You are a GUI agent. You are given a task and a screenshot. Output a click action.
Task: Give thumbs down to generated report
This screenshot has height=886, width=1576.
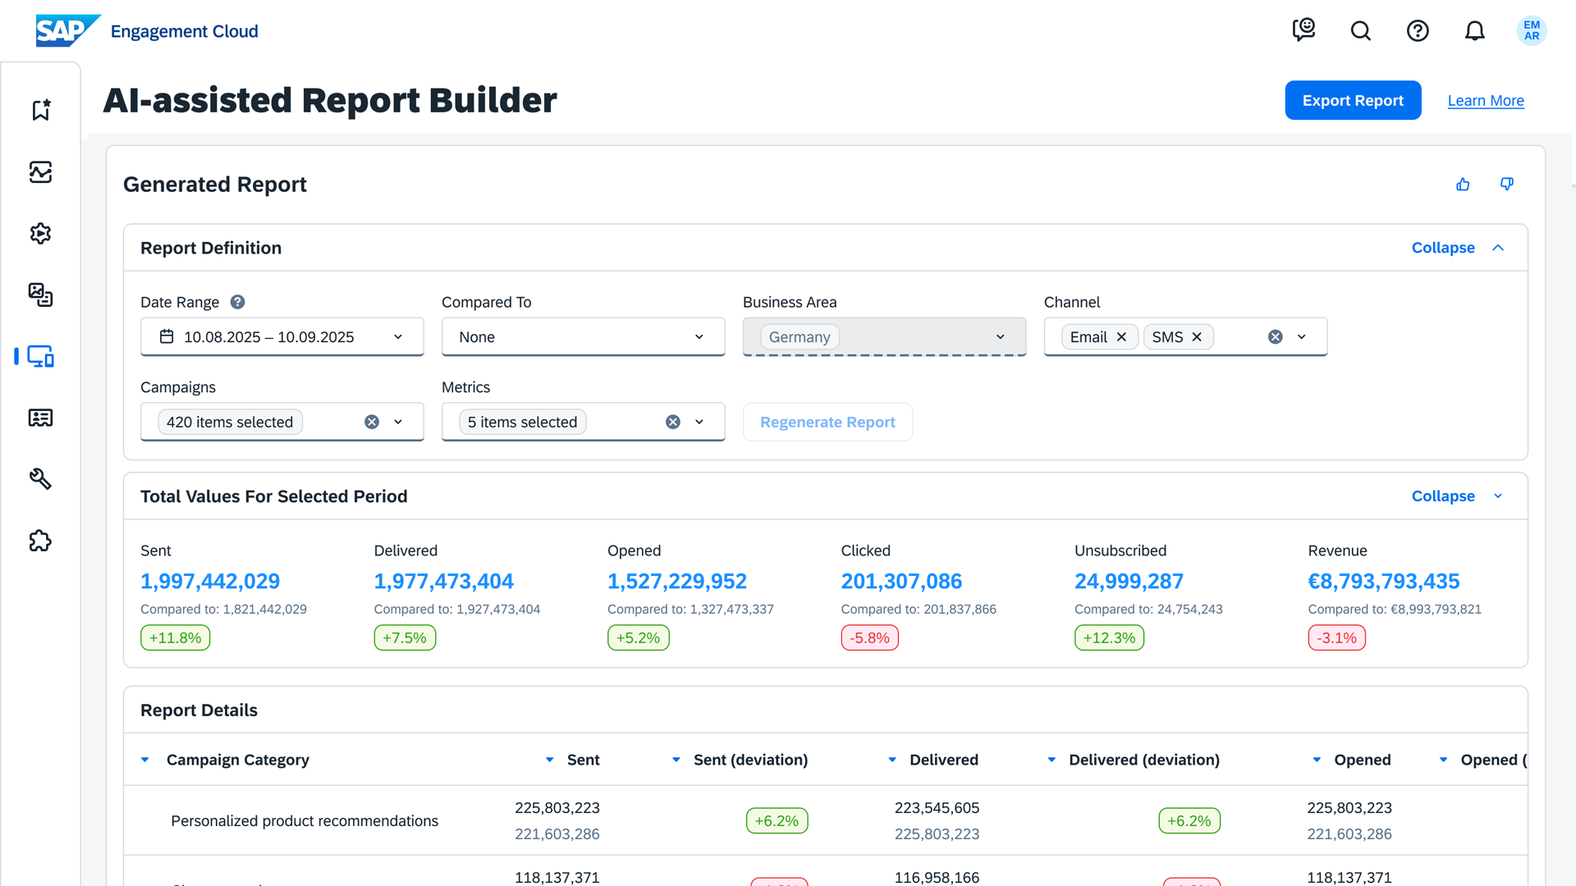click(x=1507, y=185)
